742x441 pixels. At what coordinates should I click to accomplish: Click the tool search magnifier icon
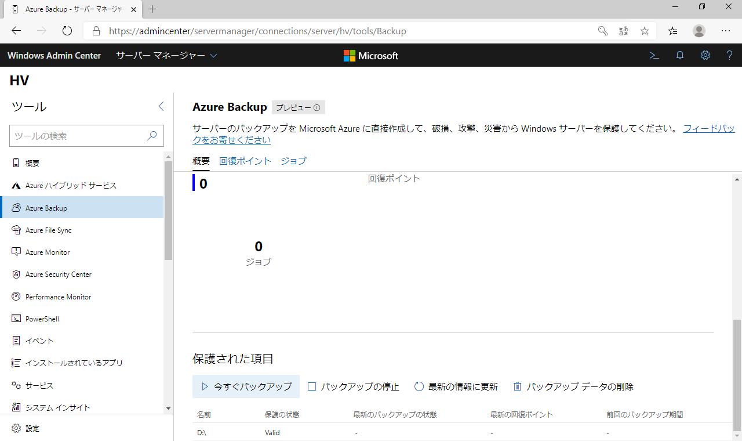tap(152, 136)
